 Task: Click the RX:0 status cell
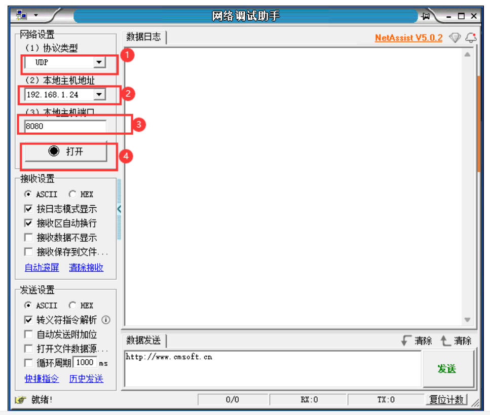[x=309, y=400]
